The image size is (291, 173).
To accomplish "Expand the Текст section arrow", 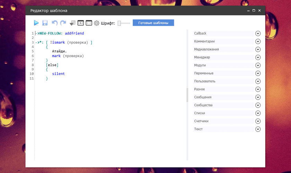I will pyautogui.click(x=258, y=129).
